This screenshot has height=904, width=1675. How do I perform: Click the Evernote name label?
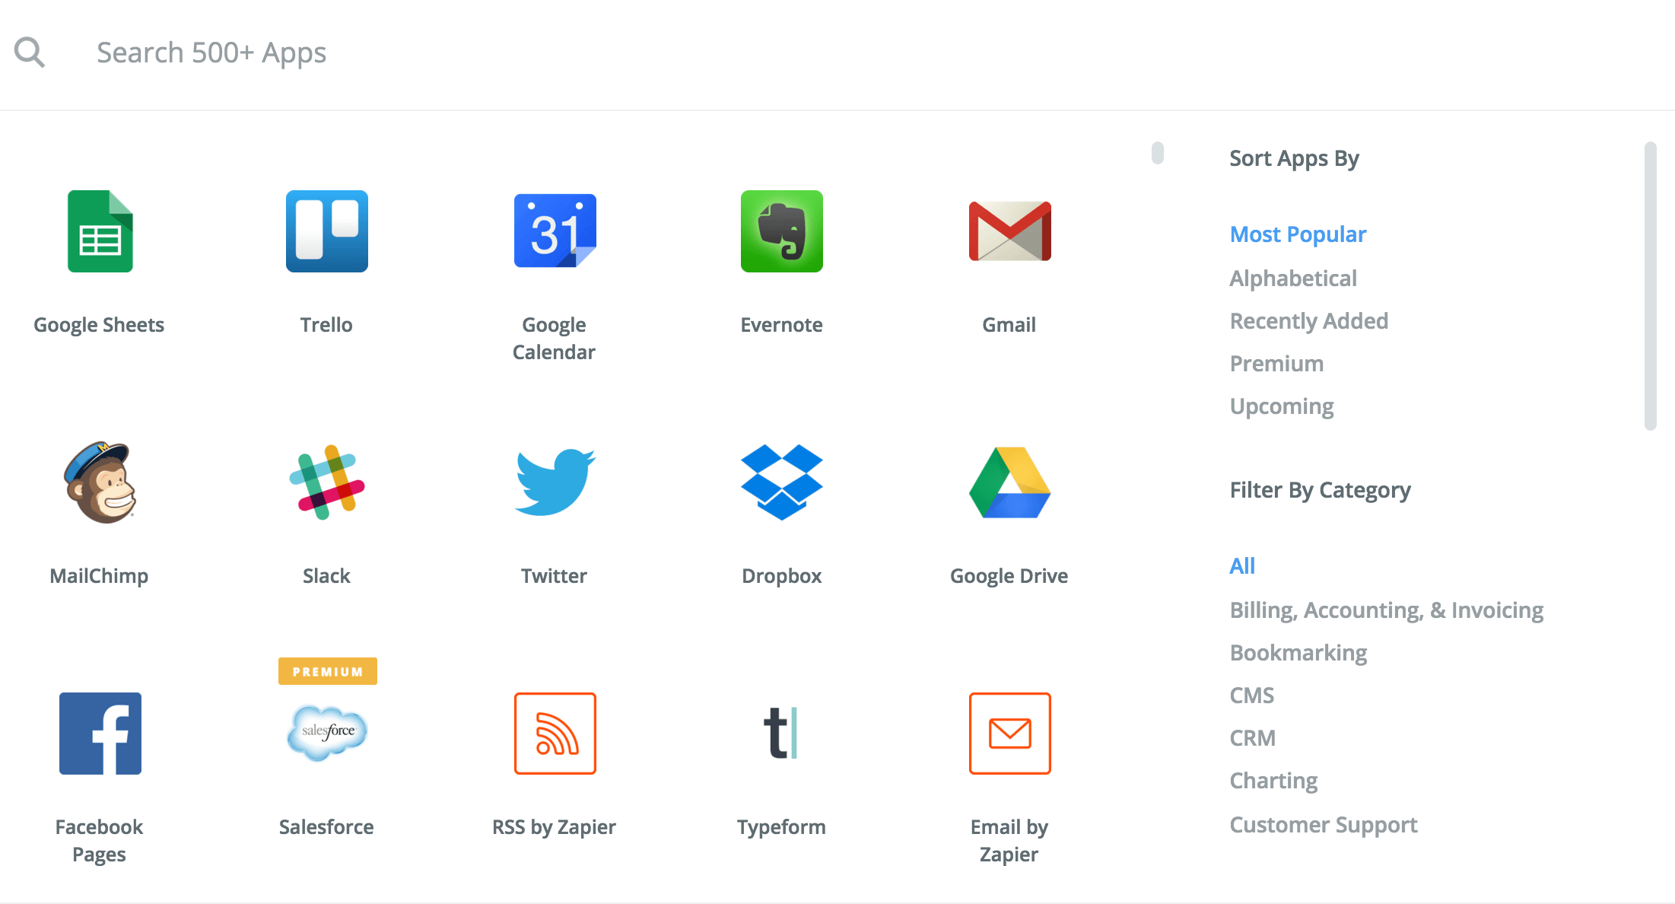coord(782,325)
